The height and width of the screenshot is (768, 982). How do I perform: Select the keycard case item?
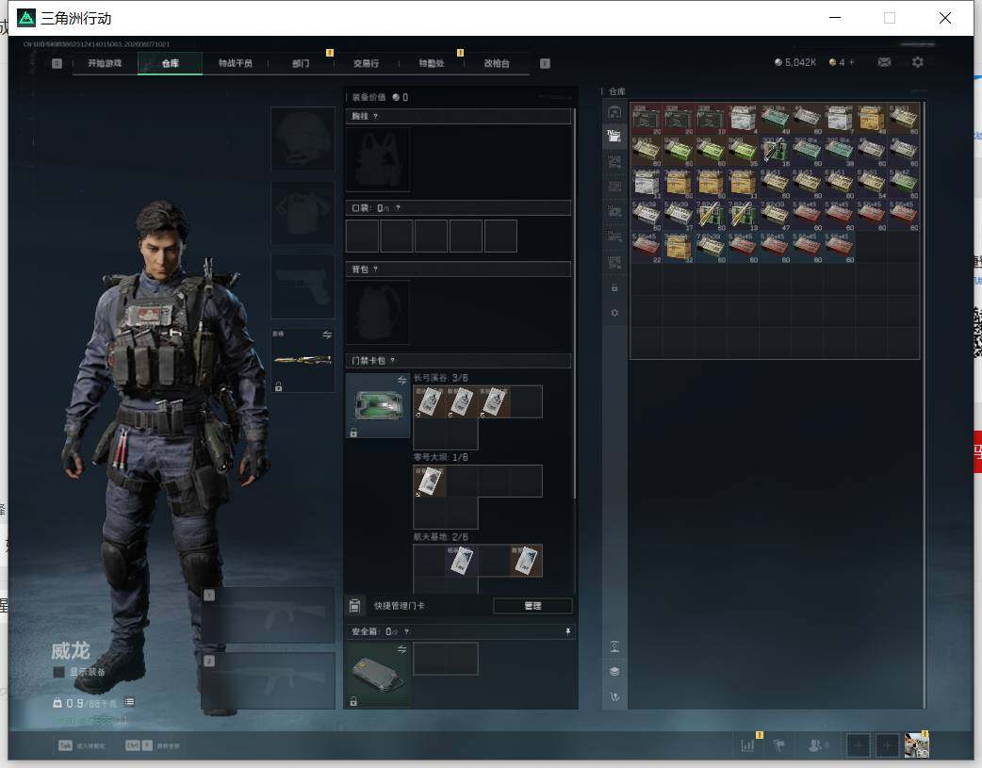point(378,405)
